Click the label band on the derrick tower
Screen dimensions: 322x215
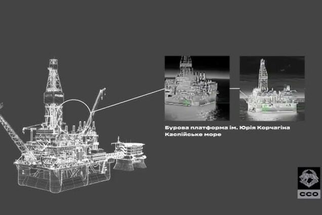coord(53,94)
